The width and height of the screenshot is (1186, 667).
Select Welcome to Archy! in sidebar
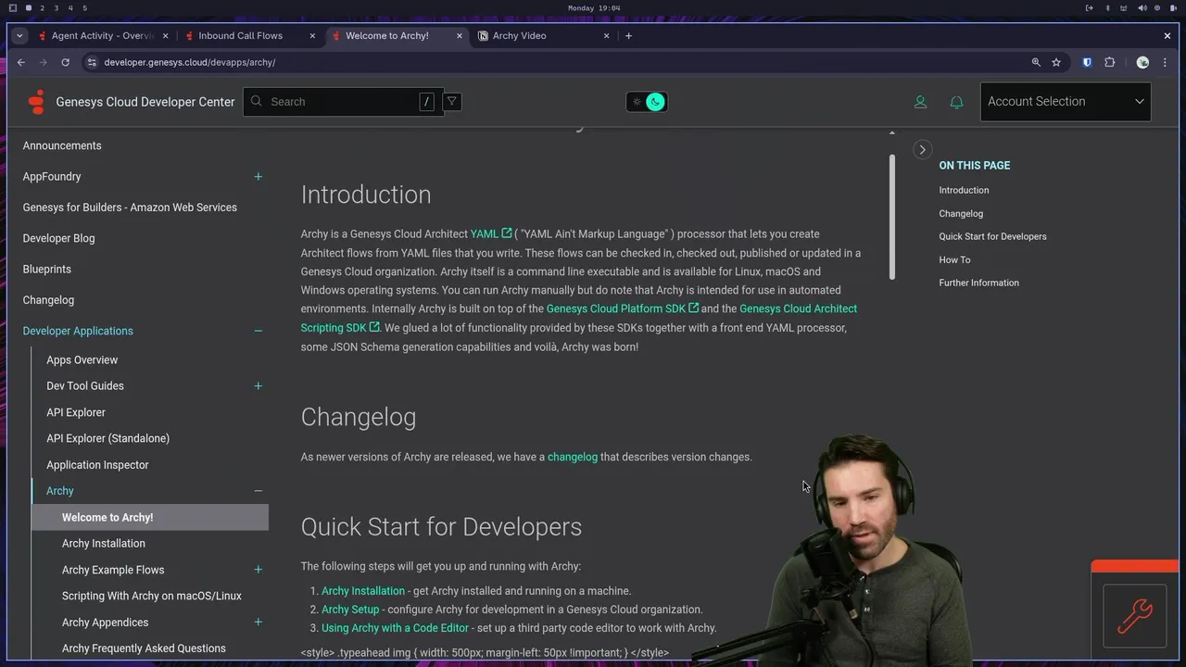tap(150, 517)
